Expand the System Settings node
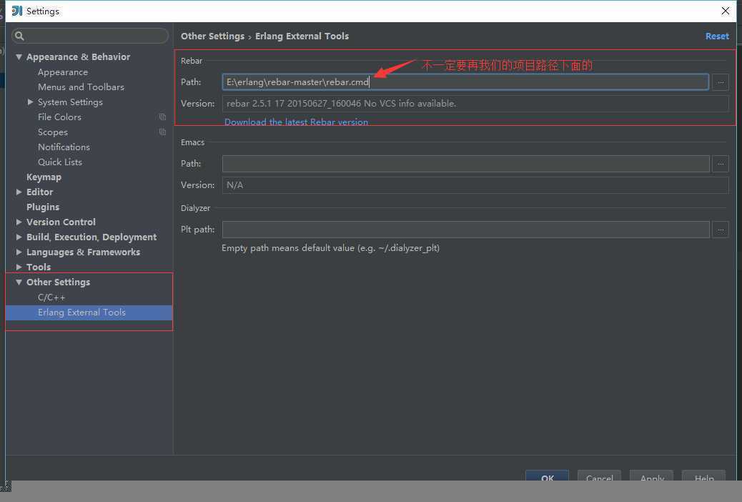Viewport: 742px width, 502px height. [30, 102]
